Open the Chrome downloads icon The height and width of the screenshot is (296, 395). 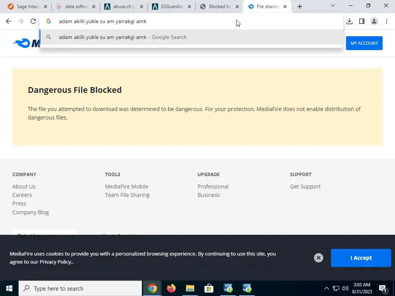pos(349,22)
